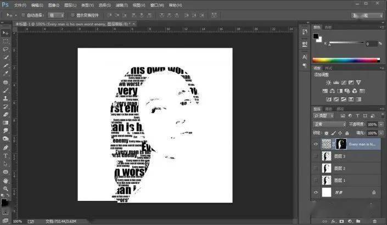Open the 填充 slider arrow
The height and width of the screenshot is (225, 387).
pos(381,133)
